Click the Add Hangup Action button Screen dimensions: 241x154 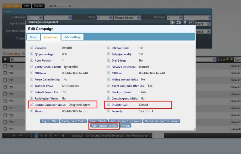(104, 126)
